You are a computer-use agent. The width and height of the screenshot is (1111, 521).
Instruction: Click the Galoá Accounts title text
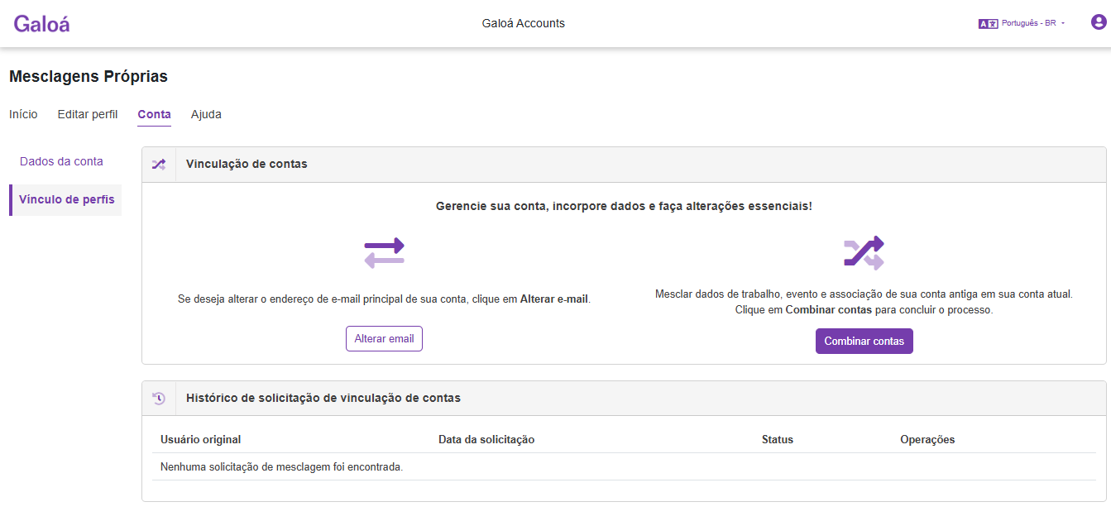coord(524,23)
